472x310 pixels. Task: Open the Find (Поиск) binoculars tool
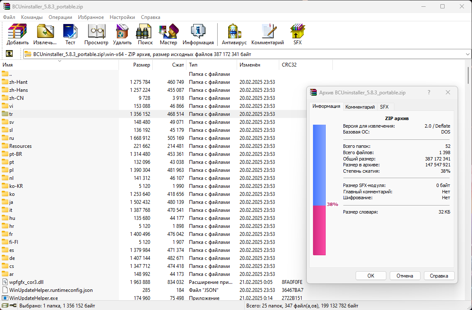click(x=145, y=35)
